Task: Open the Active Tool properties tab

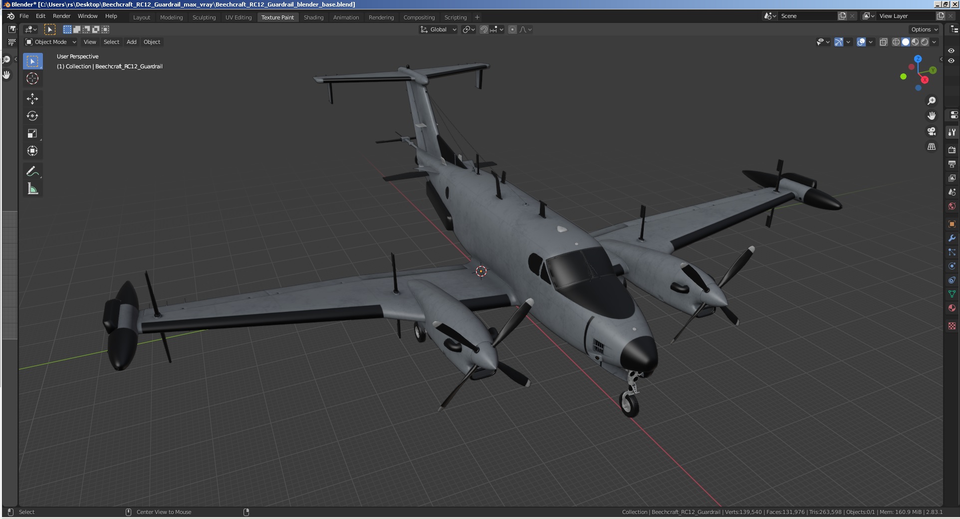Action: (x=952, y=132)
